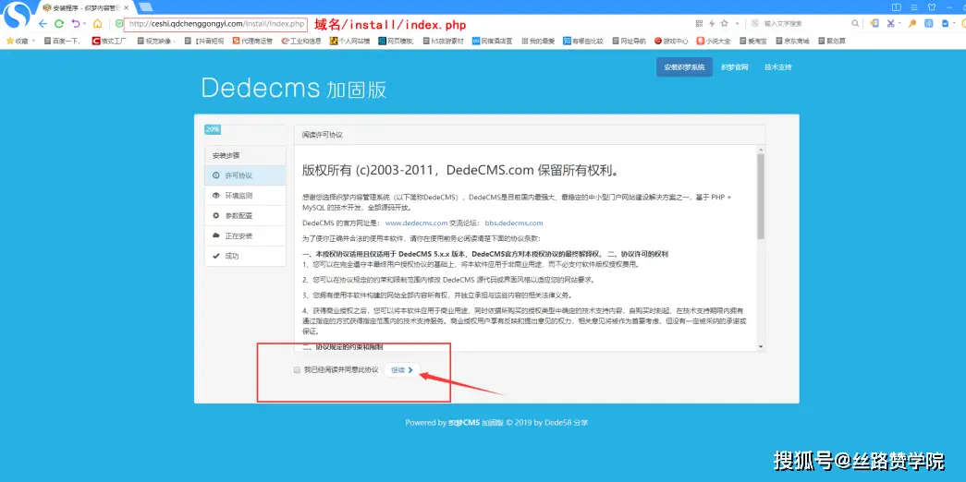Select the 成功 install step
This screenshot has height=482, width=966.
tap(245, 256)
